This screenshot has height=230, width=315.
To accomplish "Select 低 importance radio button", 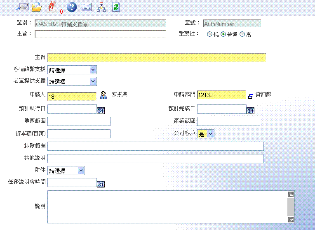I will tap(210, 35).
